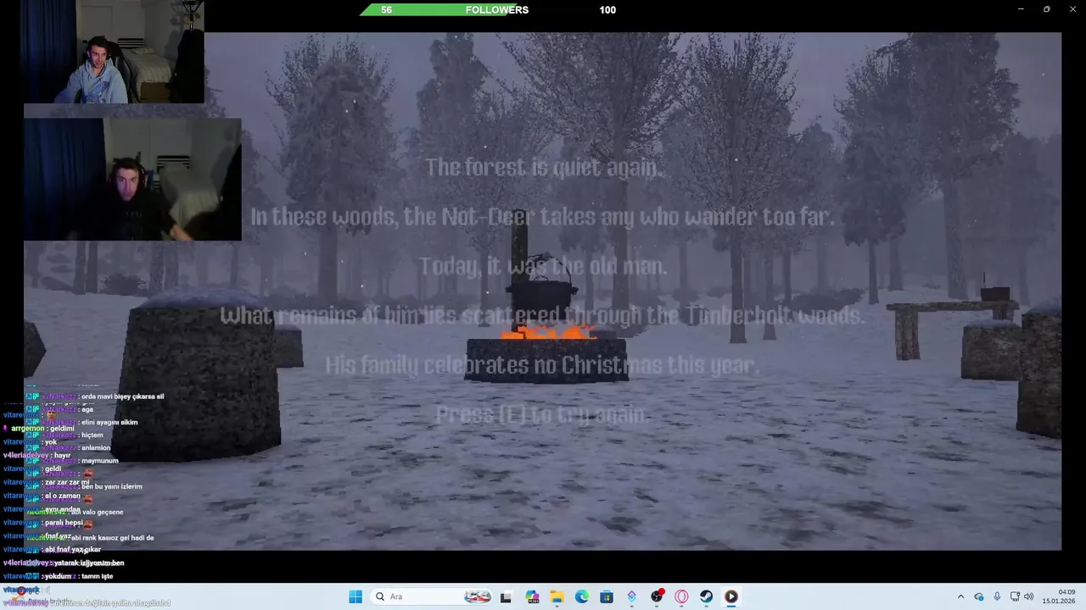Click 'What remains of him lies scattered' line
This screenshot has height=610, width=1086.
pyautogui.click(x=542, y=315)
